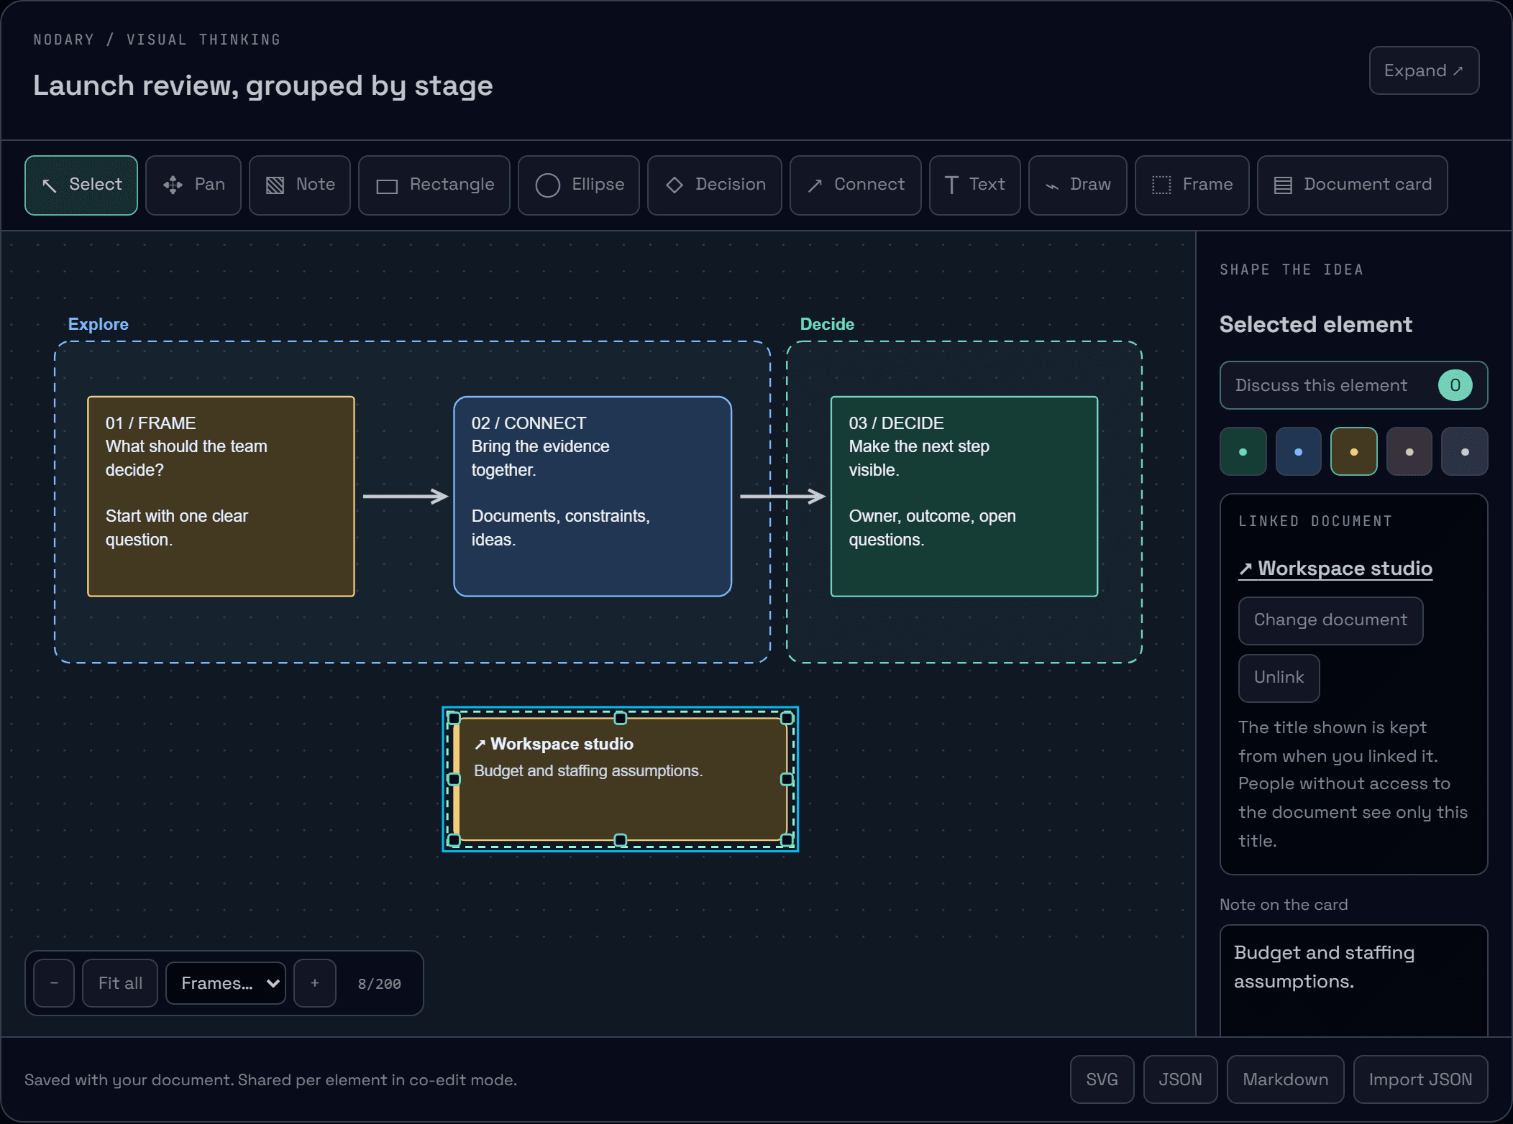Apply the green color swatch
The height and width of the screenshot is (1124, 1513).
point(1243,451)
